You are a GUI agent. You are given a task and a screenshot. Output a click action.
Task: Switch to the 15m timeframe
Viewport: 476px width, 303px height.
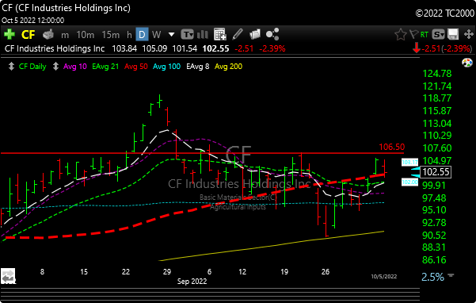111,35
